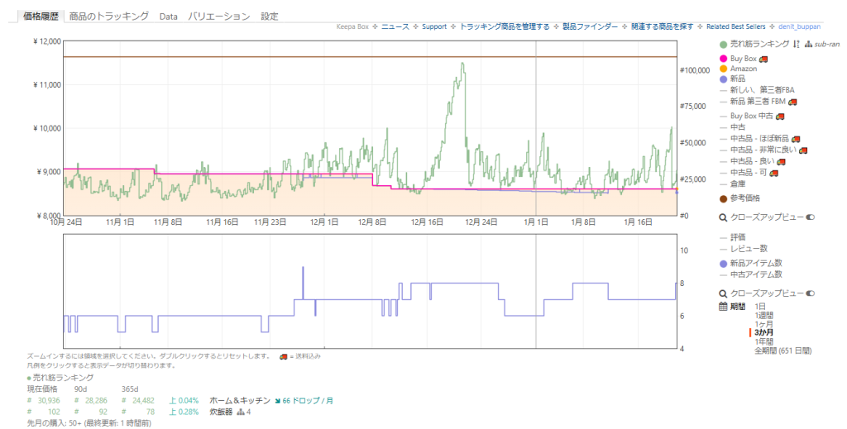Click the pink Buy Box legend dot
This screenshot has height=429, width=847.
(724, 59)
